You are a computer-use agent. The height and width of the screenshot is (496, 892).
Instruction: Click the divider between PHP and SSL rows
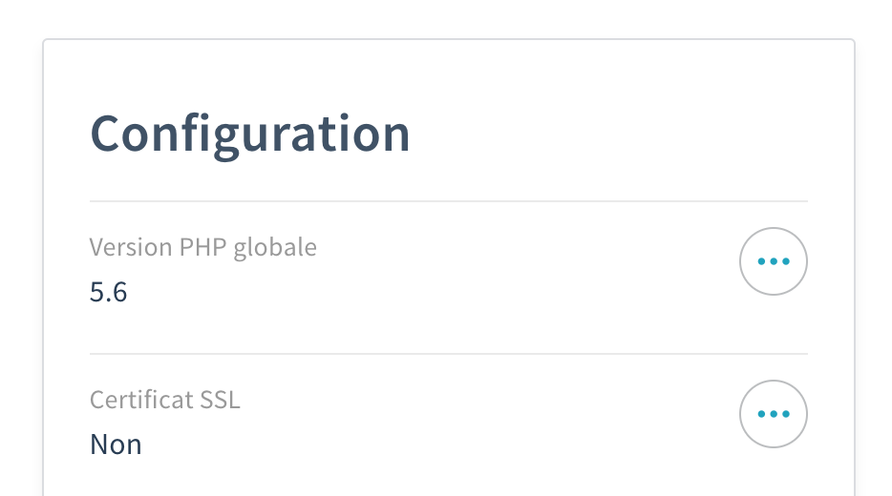coord(448,354)
